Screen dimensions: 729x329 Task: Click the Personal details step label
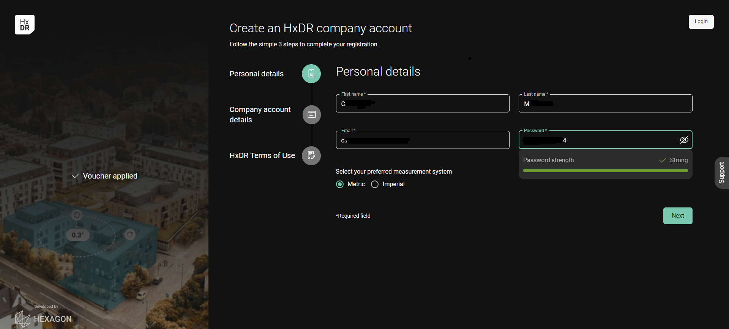click(257, 74)
